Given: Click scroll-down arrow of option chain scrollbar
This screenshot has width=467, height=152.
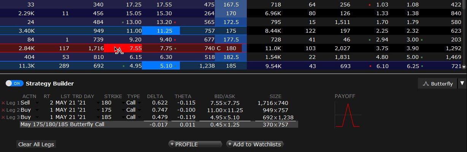Looking at the screenshot, I should coord(464,67).
